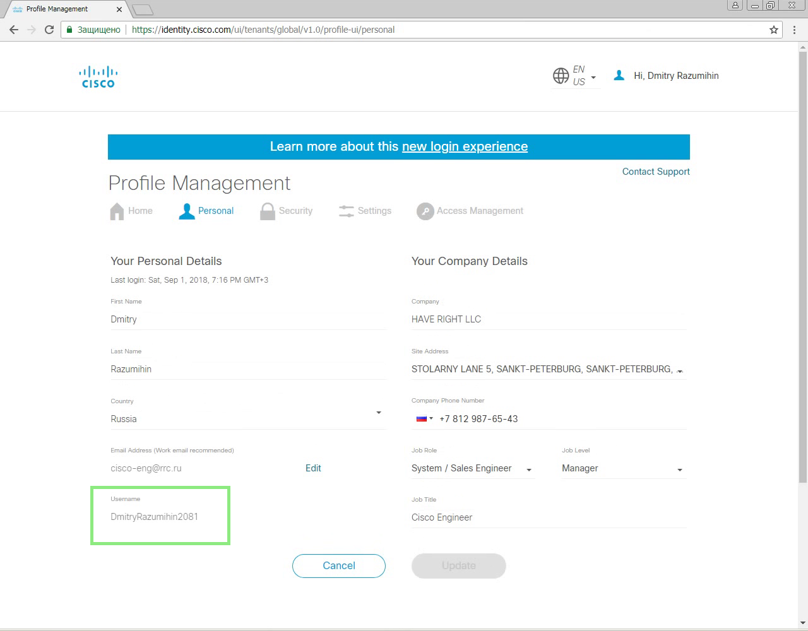Expand the Job Role dropdown
Viewport: 808px width, 631px height.
[x=529, y=470]
